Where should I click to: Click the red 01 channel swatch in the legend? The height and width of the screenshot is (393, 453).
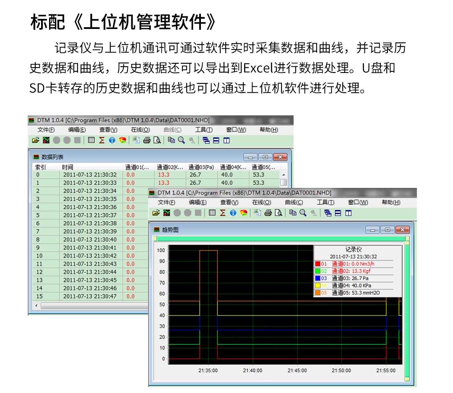(318, 264)
